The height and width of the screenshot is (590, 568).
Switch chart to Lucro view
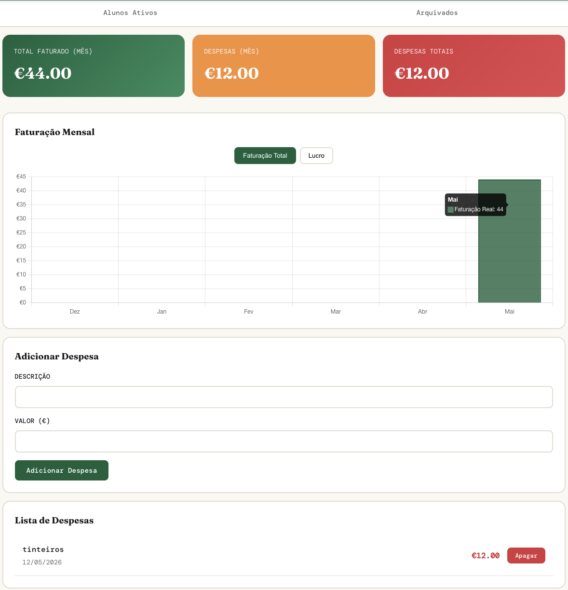[x=316, y=156]
